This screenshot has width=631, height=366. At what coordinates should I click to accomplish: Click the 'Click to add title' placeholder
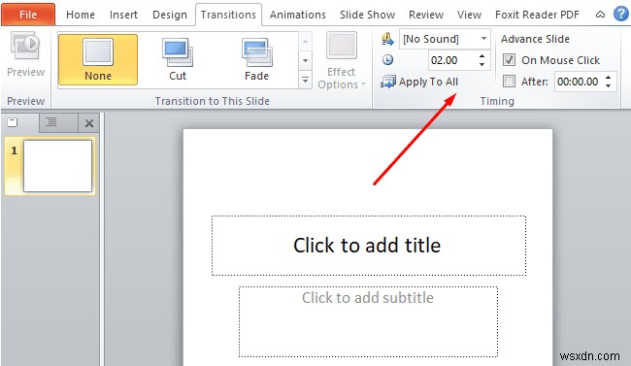(369, 246)
